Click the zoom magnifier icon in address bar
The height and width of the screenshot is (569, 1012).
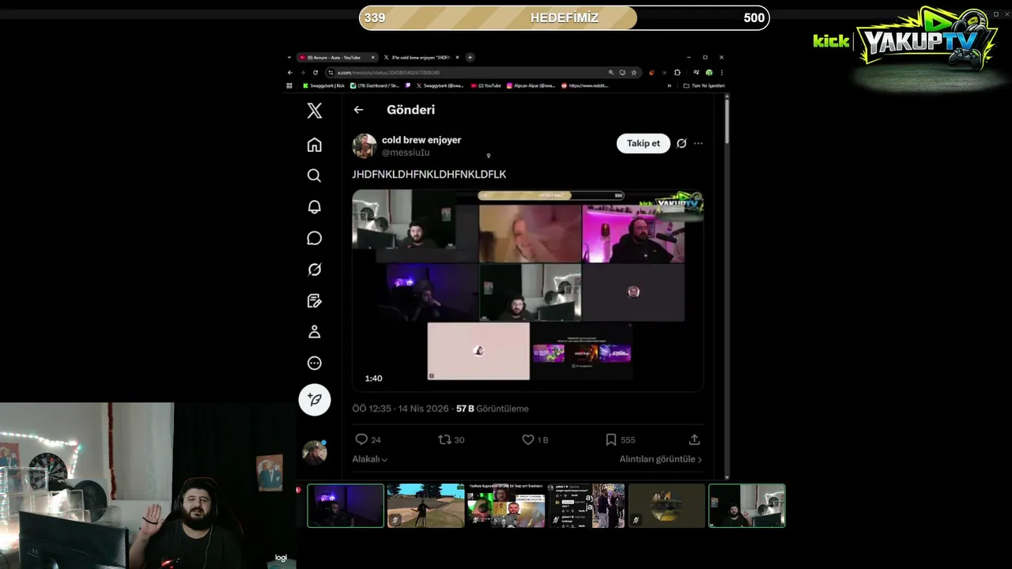[x=611, y=73]
